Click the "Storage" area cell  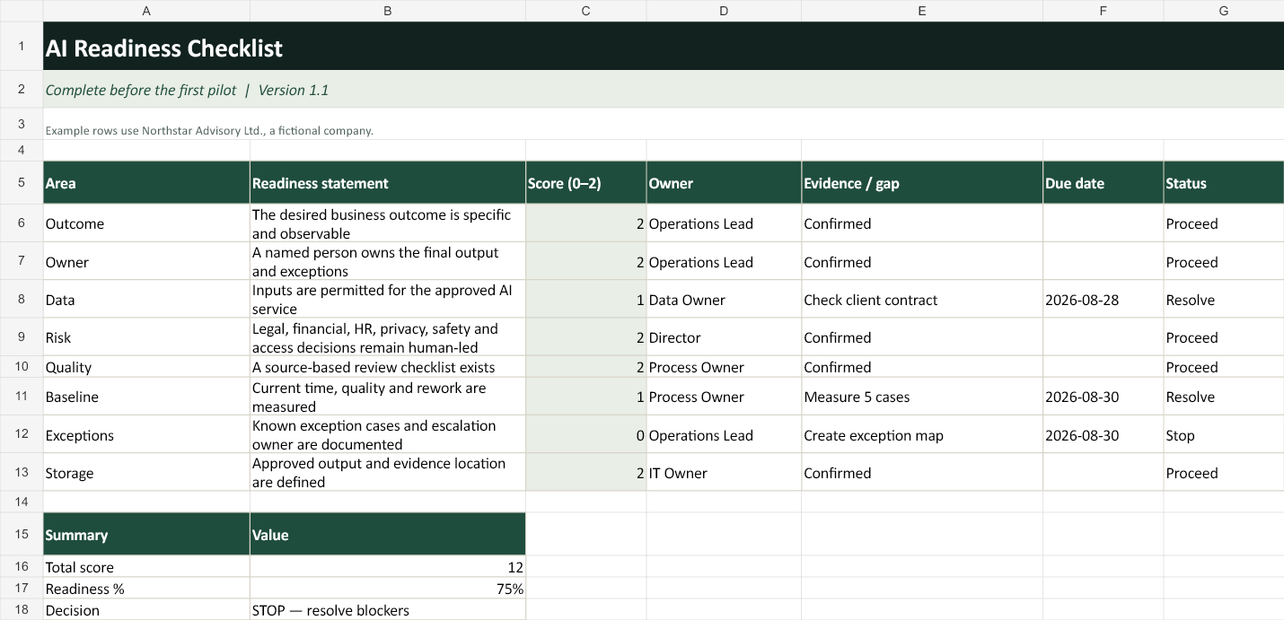[146, 473]
